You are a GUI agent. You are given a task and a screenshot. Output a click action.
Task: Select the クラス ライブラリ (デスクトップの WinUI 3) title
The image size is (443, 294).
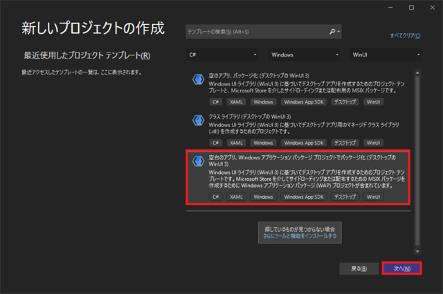(x=250, y=117)
